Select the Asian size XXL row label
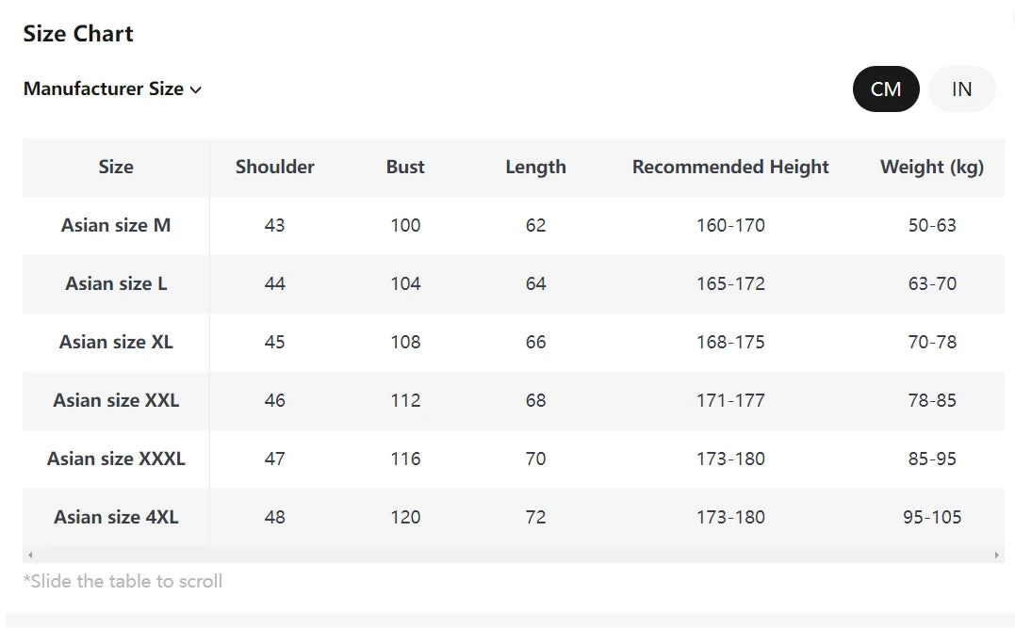The width and height of the screenshot is (1015, 628). tap(116, 401)
